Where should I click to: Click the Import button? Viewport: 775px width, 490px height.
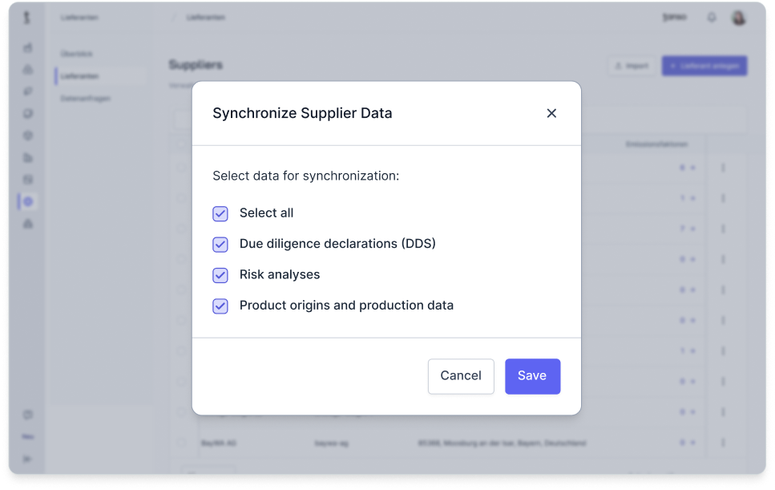631,66
